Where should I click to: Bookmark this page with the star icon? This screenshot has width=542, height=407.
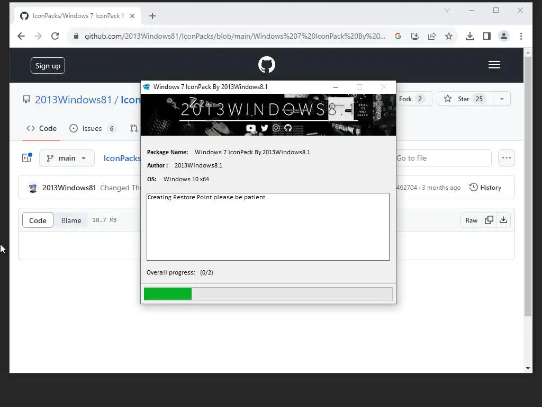(449, 36)
